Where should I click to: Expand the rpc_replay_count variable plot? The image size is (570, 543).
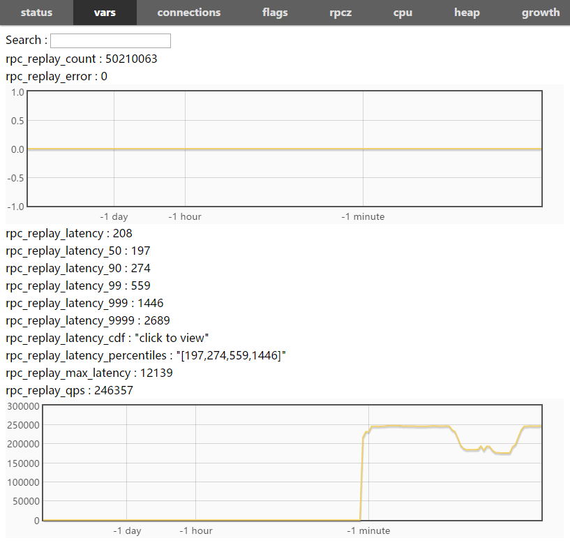coord(81,59)
